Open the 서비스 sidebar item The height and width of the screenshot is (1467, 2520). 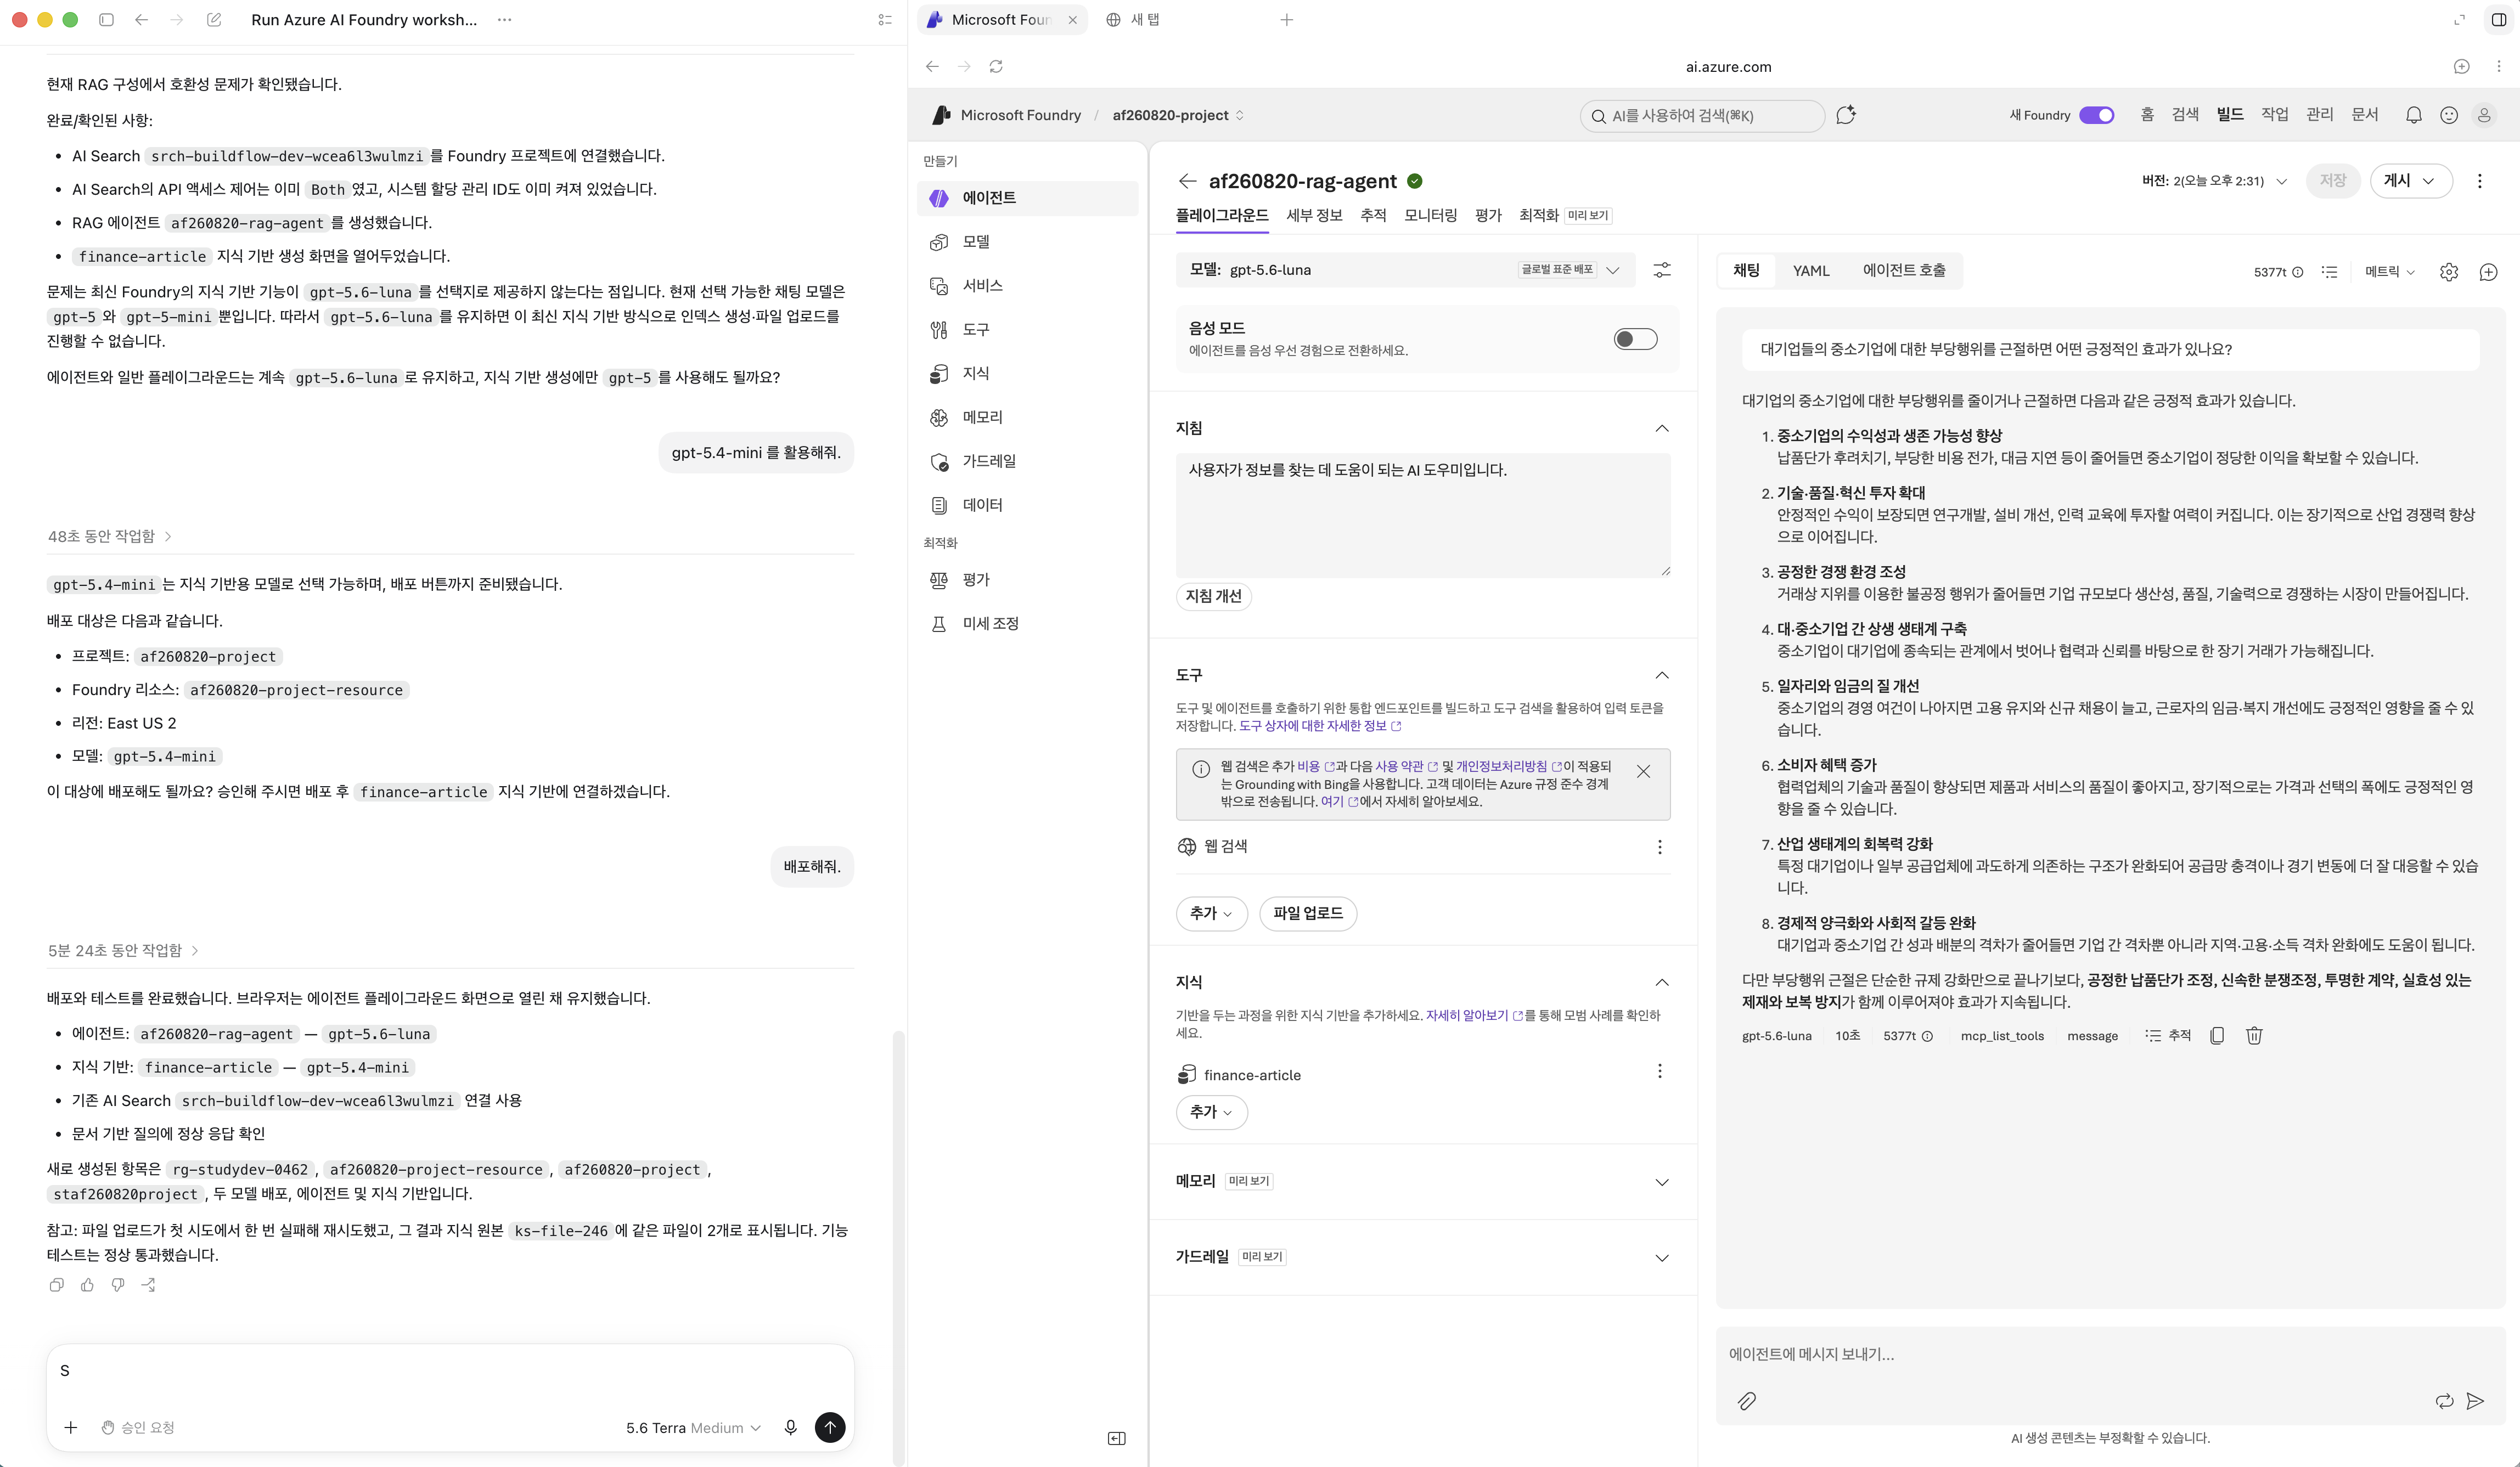[1027, 286]
